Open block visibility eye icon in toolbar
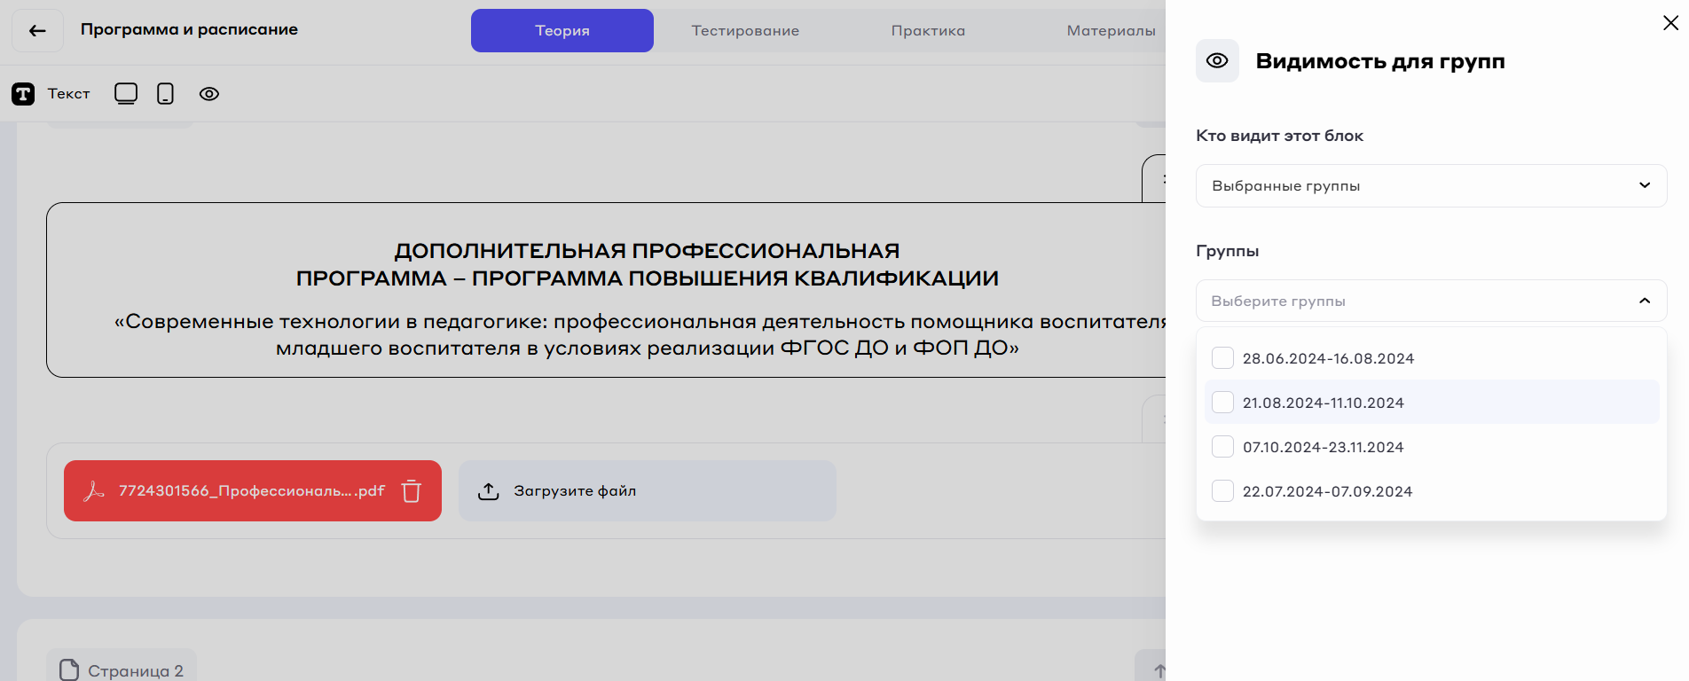The height and width of the screenshot is (681, 1689). click(x=209, y=94)
